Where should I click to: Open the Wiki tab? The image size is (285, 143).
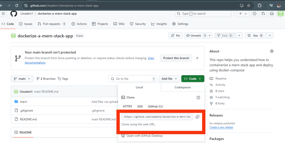pyautogui.click(x=119, y=24)
